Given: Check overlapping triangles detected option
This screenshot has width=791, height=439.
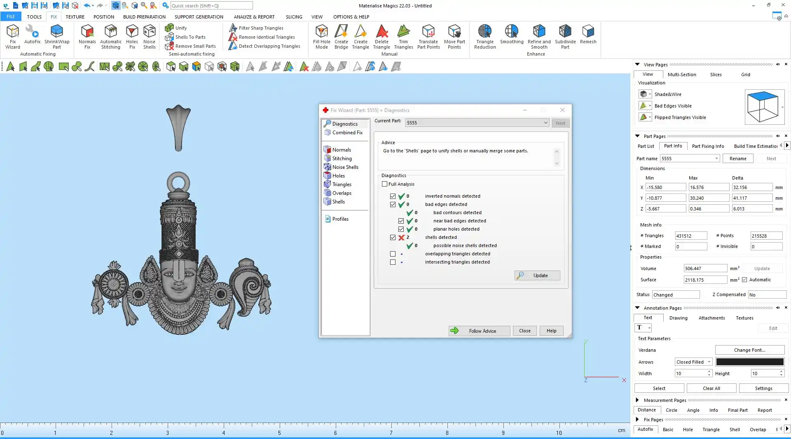Looking at the screenshot, I should coord(393,254).
